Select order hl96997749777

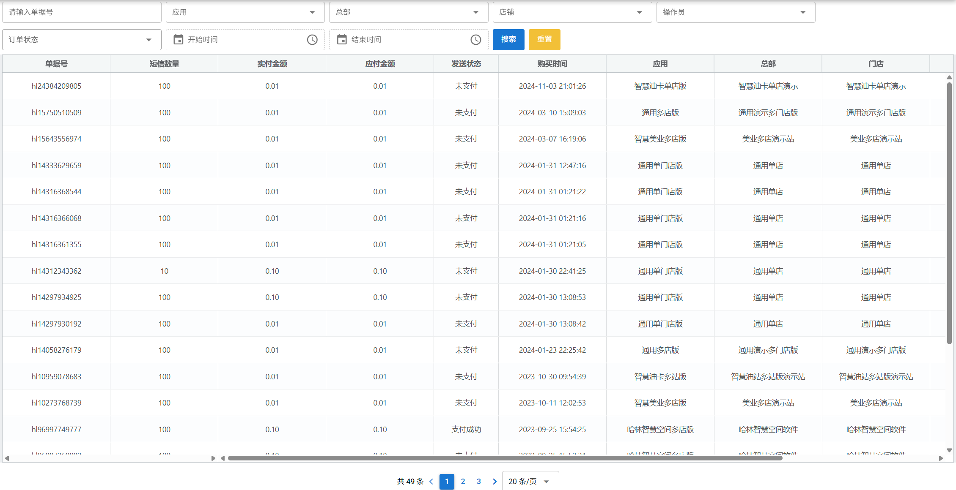tap(56, 430)
